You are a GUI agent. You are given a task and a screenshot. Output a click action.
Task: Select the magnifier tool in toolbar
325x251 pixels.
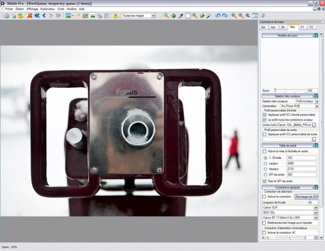(166, 16)
